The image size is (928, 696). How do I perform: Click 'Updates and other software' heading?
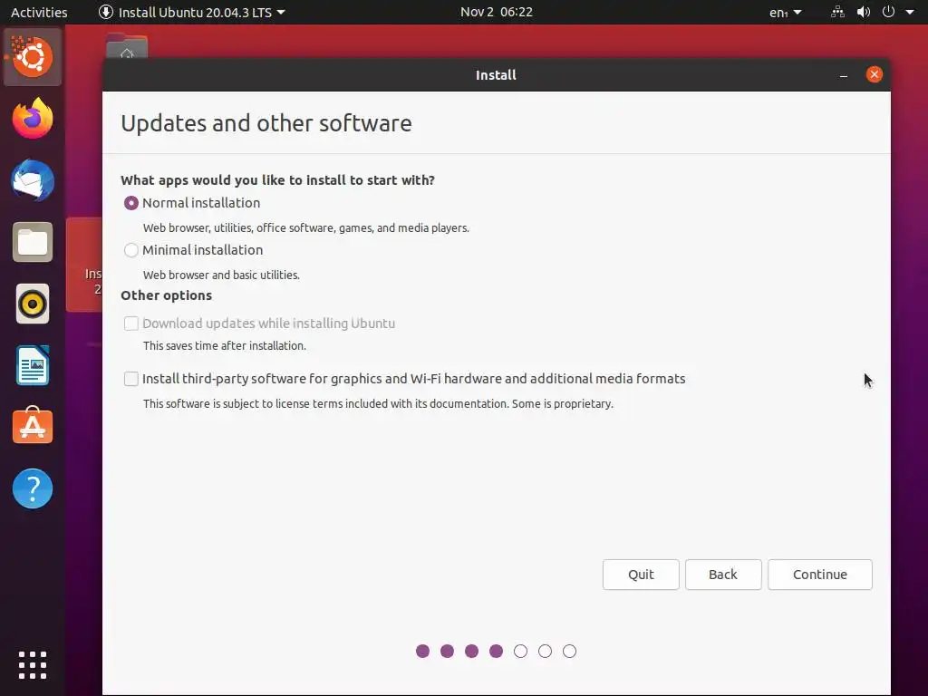(266, 123)
